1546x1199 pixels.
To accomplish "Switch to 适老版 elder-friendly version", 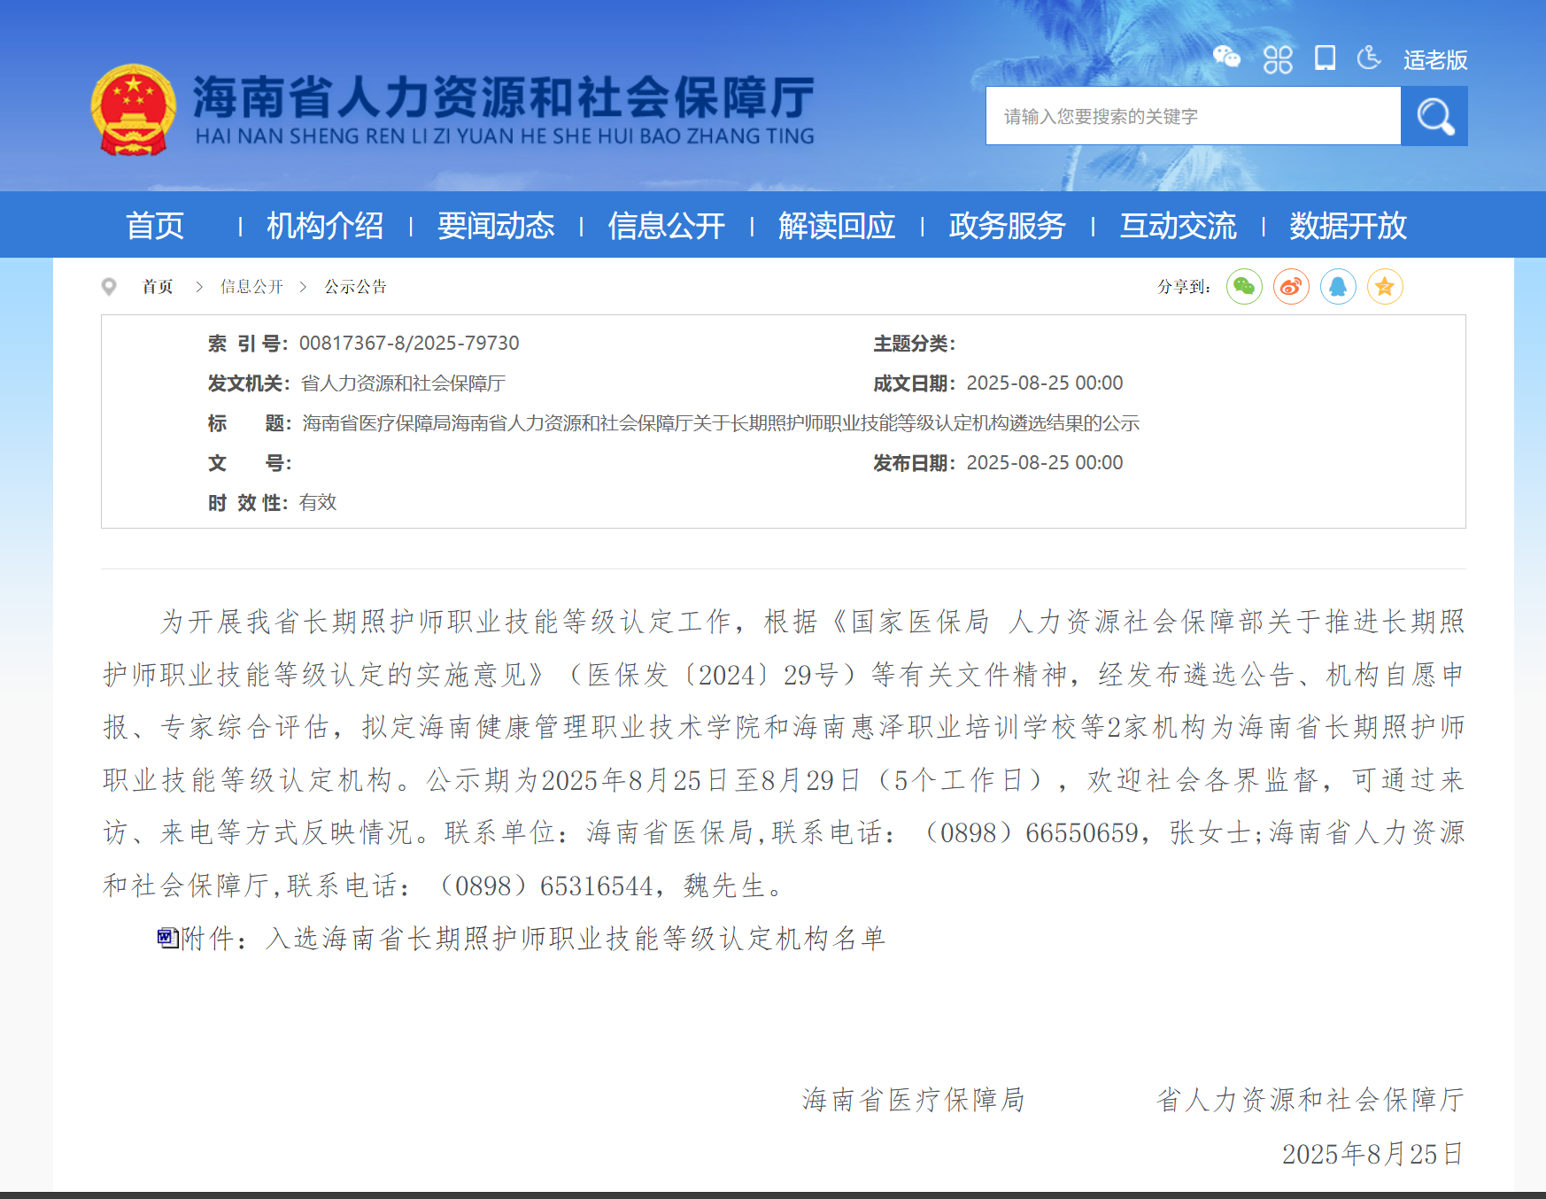I will [1435, 59].
